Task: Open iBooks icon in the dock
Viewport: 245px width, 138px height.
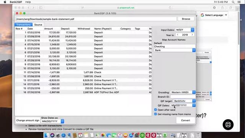Action: coord(125,135)
